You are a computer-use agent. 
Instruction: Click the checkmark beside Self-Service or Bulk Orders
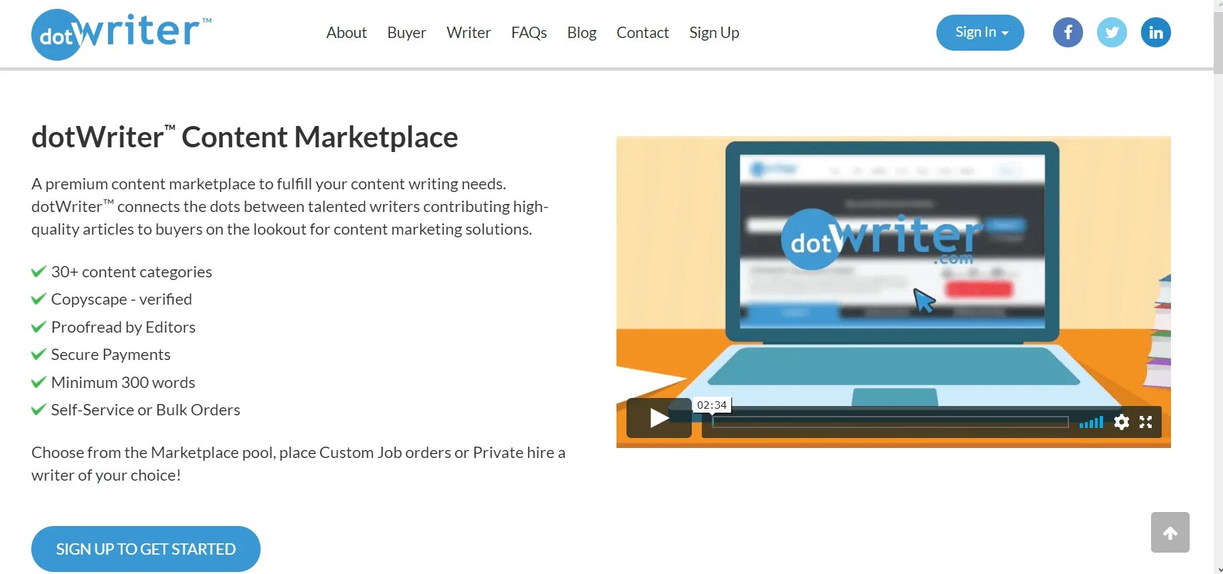(39, 409)
